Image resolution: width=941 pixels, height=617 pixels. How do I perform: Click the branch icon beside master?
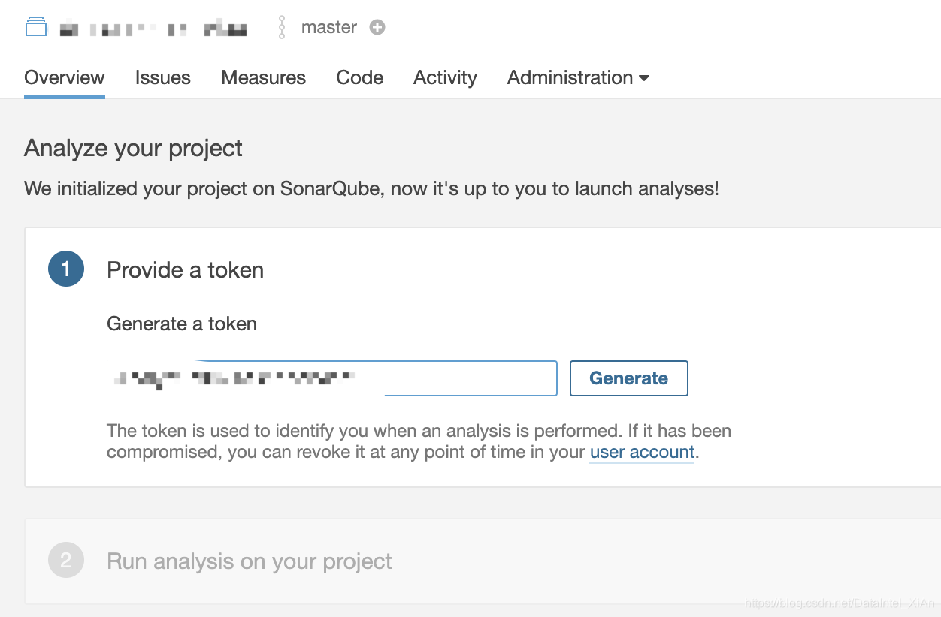[x=282, y=27]
